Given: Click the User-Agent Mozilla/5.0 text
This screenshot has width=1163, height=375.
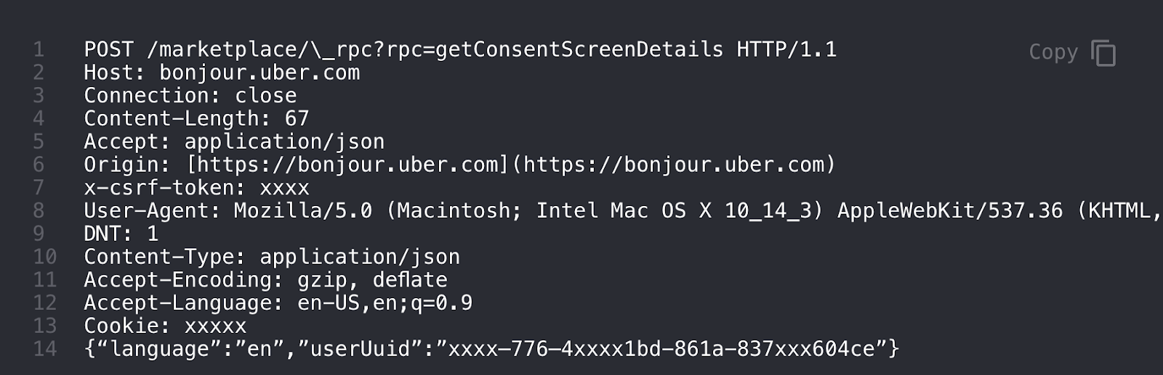Looking at the screenshot, I should (302, 211).
